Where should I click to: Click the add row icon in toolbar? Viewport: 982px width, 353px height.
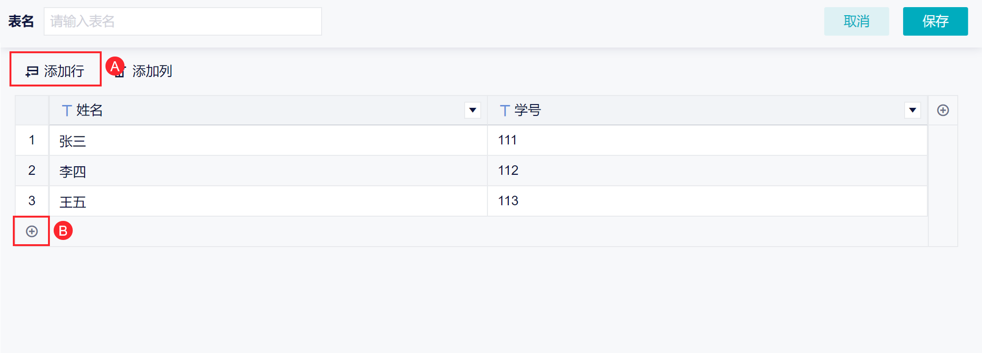(32, 71)
